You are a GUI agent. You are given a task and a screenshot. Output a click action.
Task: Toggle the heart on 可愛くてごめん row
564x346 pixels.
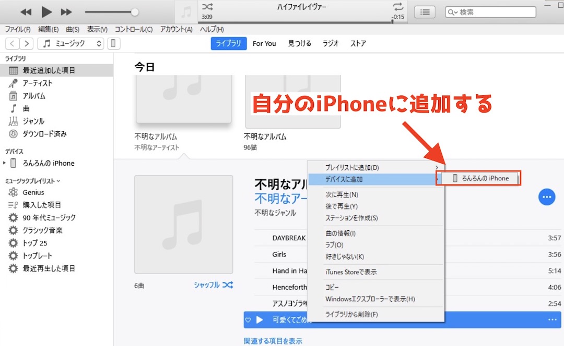pos(249,320)
